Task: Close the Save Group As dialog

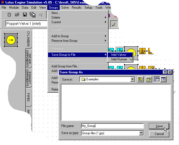Action: click(x=170, y=72)
